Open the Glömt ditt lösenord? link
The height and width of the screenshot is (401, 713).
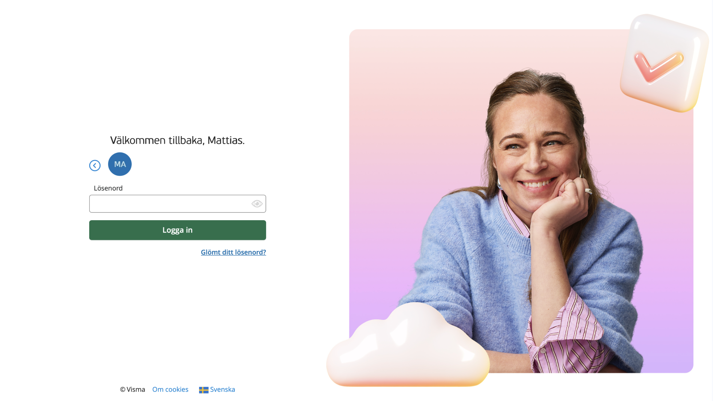click(233, 252)
